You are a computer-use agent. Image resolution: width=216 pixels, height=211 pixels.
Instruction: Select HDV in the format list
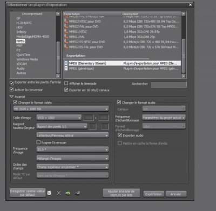click(19, 28)
